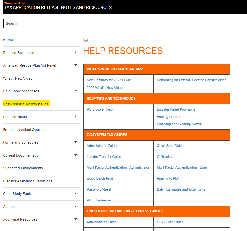Open Locator Transfer Guide link
Viewport: 247px width, 231px height.
point(104,157)
